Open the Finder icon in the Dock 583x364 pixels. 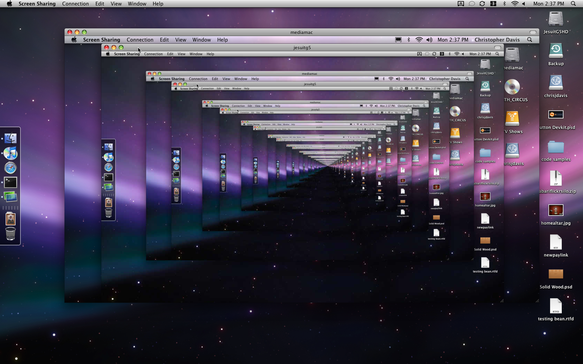pyautogui.click(x=10, y=138)
